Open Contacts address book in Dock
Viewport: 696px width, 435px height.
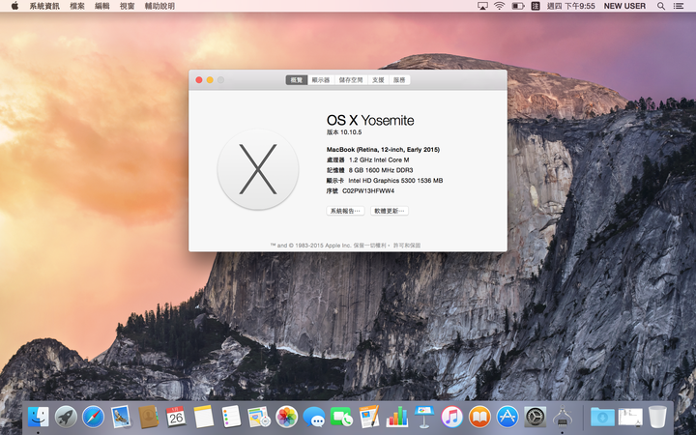click(148, 417)
